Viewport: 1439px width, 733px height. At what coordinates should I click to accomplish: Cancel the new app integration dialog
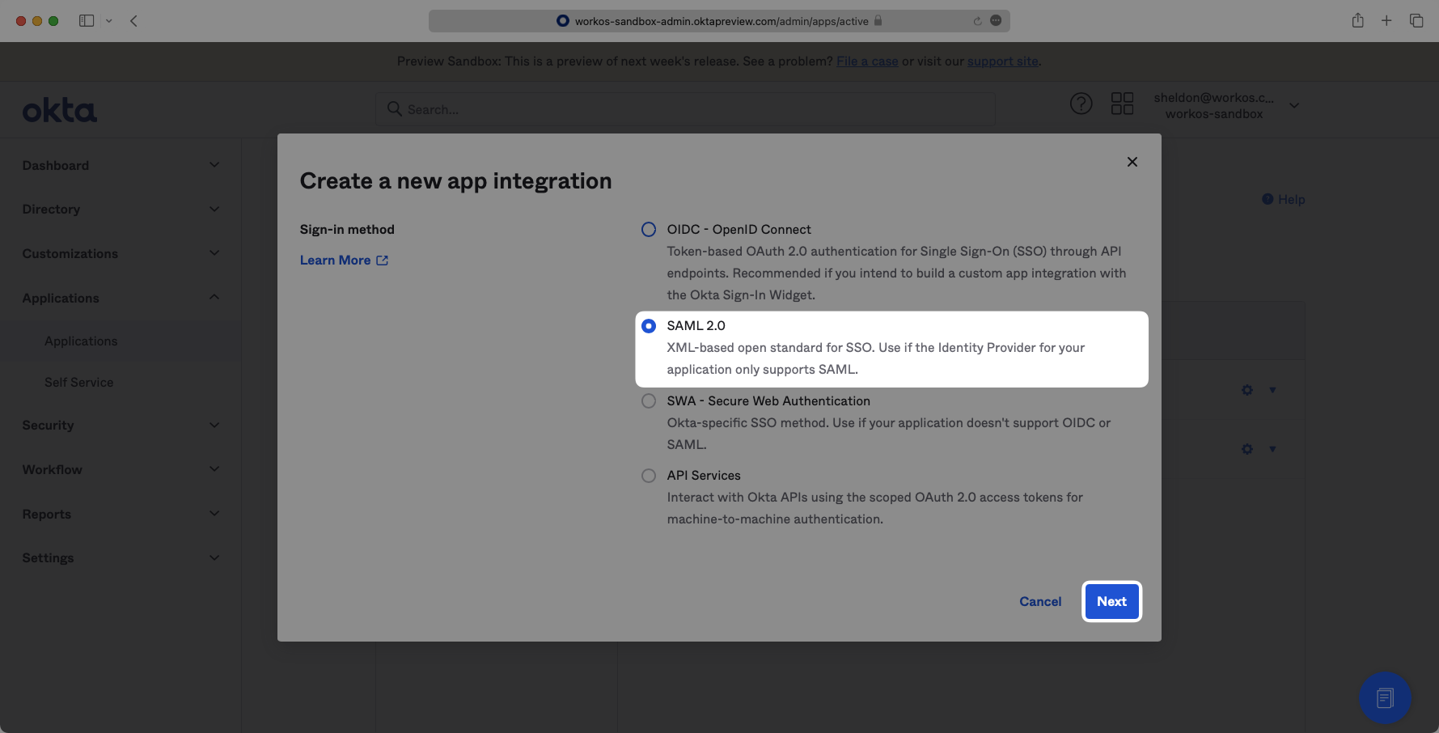click(1040, 601)
